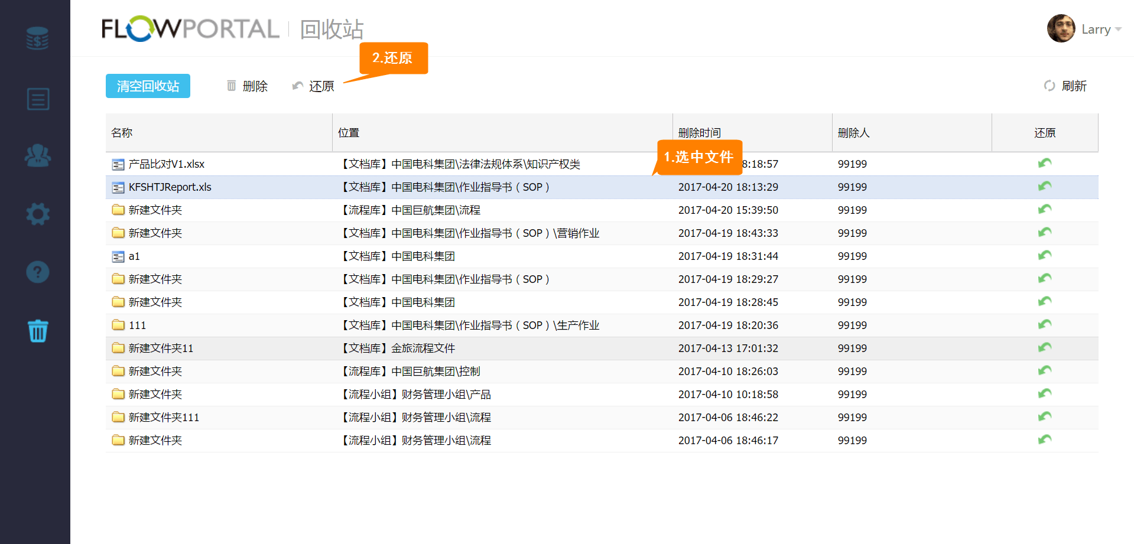Open the finance database sidebar icon
The height and width of the screenshot is (544, 1134).
click(37, 38)
